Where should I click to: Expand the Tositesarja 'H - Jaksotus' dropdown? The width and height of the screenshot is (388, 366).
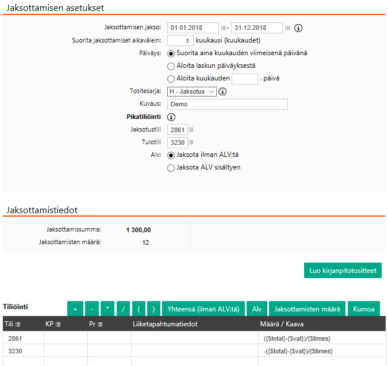coord(191,91)
